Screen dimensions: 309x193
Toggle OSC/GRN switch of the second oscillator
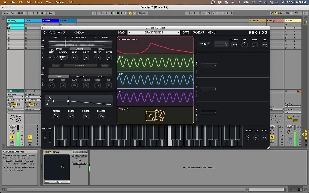[43, 71]
